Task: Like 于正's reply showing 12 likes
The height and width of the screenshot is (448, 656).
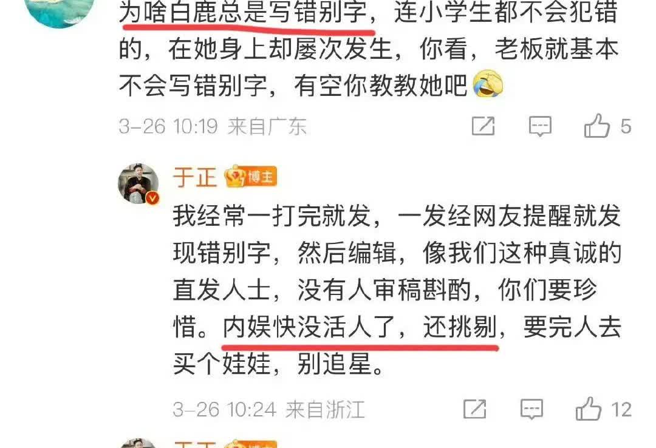Action: [588, 409]
